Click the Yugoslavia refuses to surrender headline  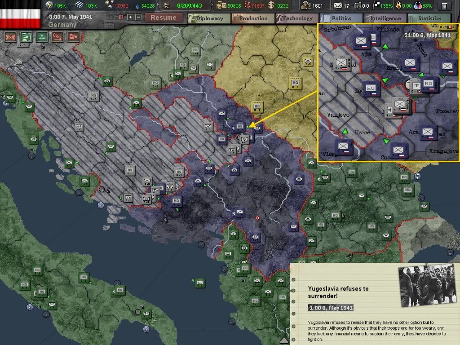338,292
